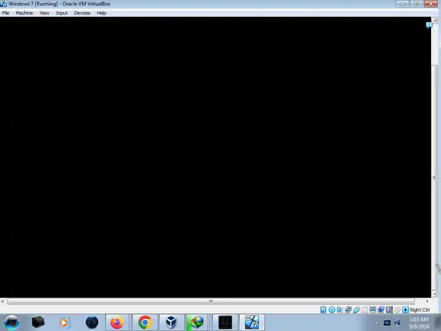Open the Machine menu
The height and width of the screenshot is (331, 441).
point(24,13)
